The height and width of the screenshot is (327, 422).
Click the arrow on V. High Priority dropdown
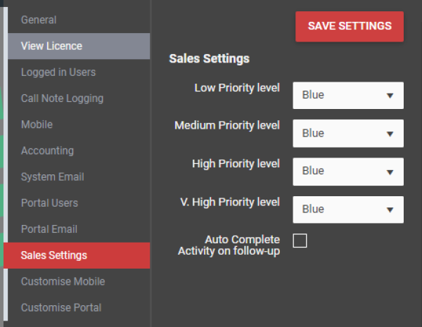(x=390, y=210)
